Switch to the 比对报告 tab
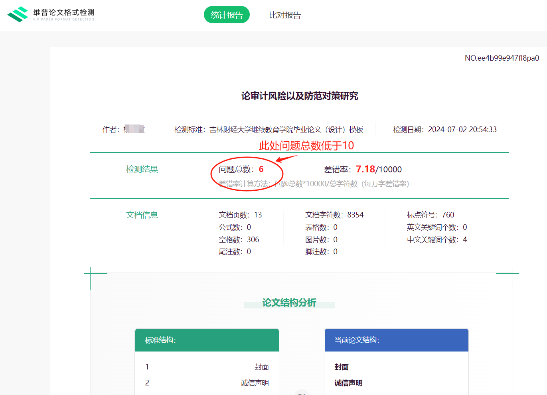Screen dimensions: 547x395 tap(285, 15)
